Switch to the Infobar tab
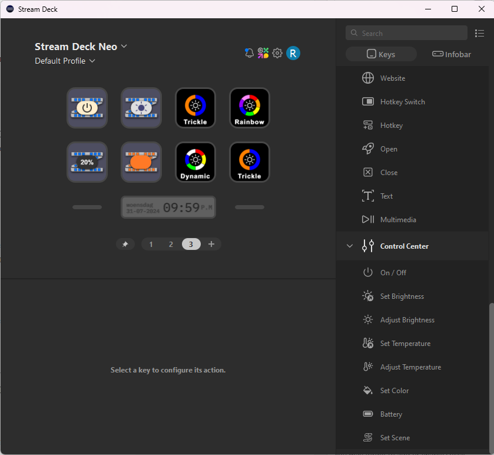The width and height of the screenshot is (494, 455). tap(452, 54)
